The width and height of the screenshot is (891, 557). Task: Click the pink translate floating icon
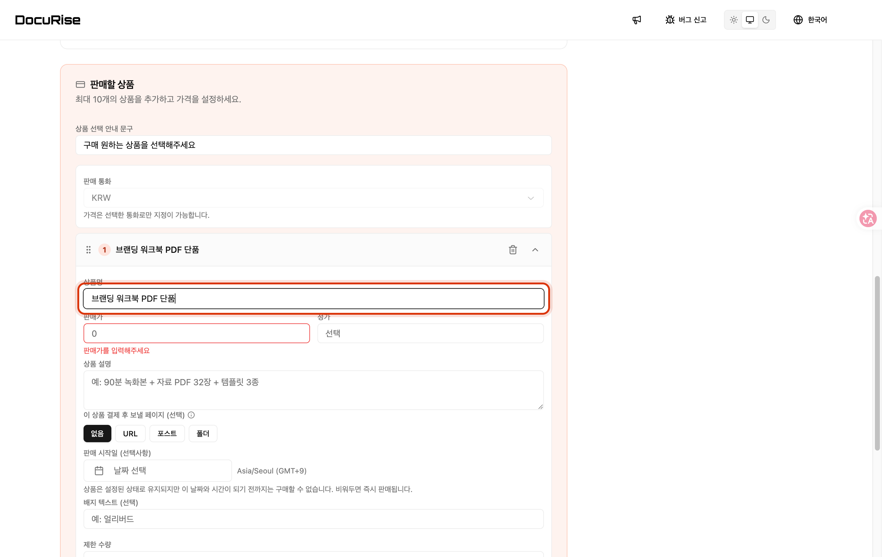868,218
